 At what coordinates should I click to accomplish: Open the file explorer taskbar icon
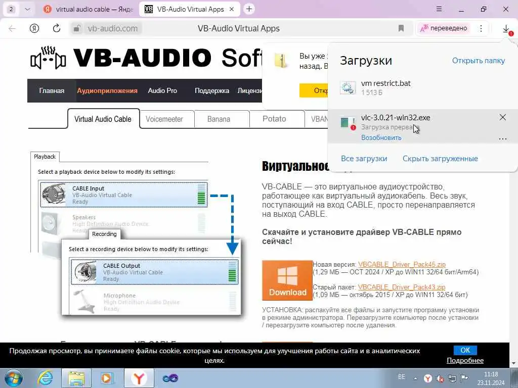pyautogui.click(x=76, y=378)
